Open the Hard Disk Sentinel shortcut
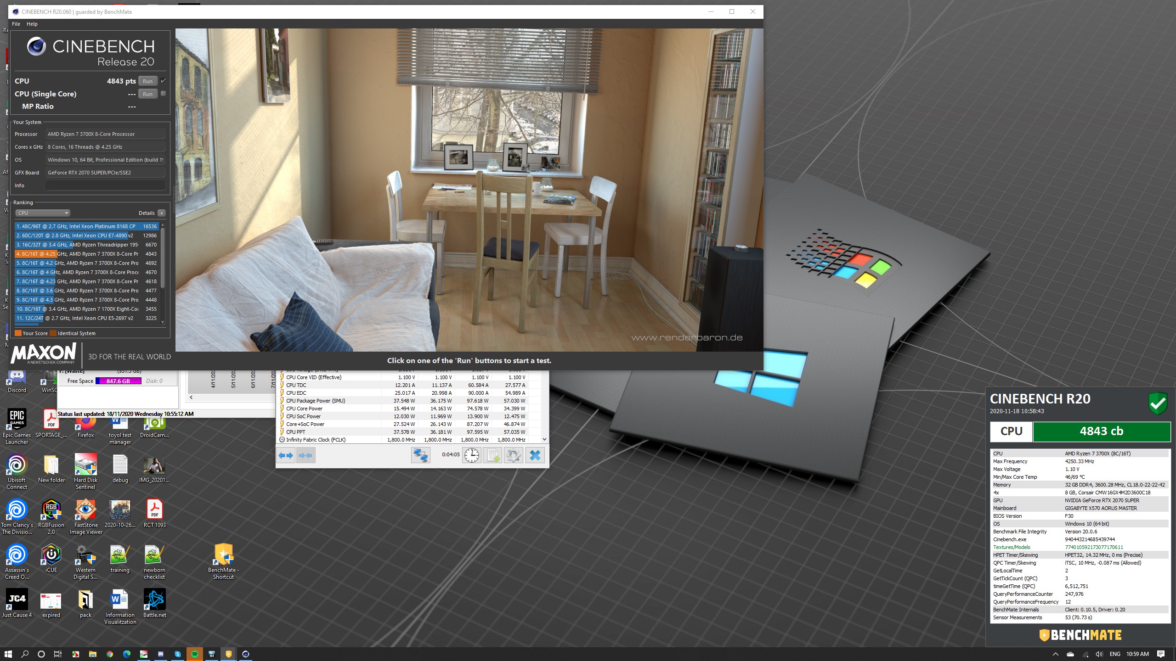Screen dimensions: 1176x661 point(86,471)
